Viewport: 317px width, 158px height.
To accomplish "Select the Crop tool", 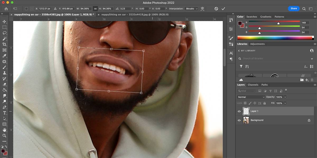I will [x=4, y=44].
